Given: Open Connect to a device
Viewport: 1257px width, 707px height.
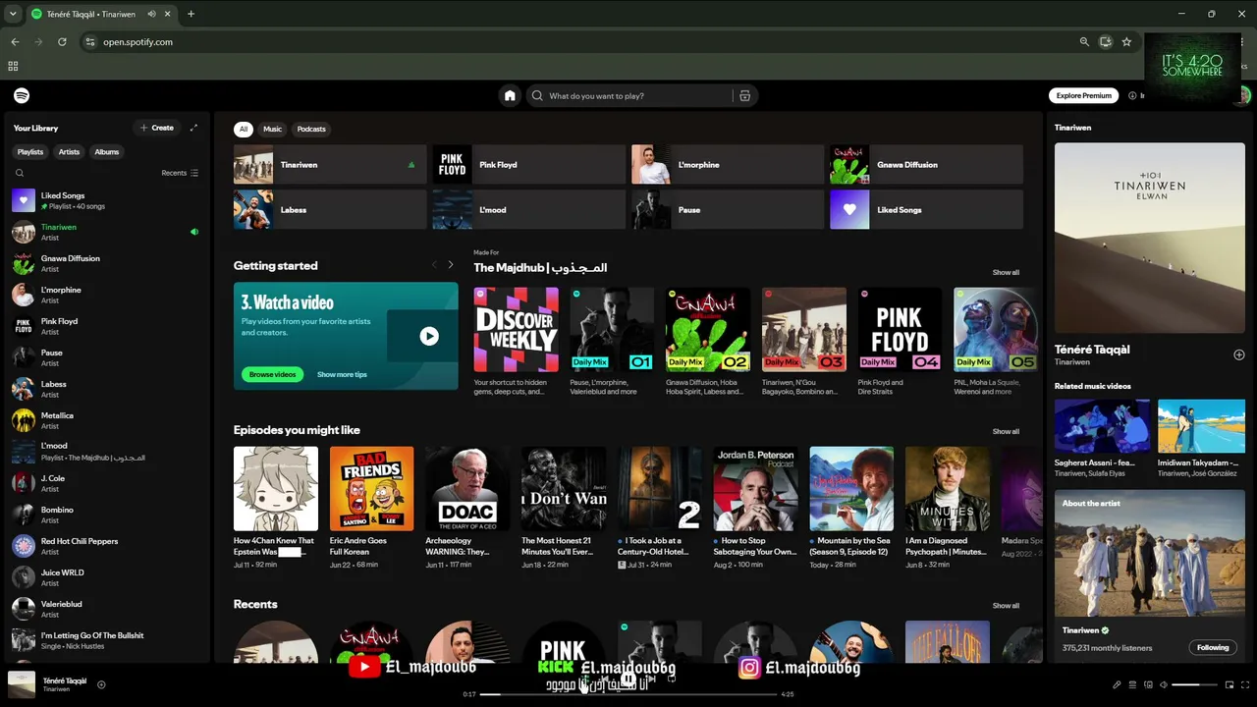Looking at the screenshot, I should [1148, 684].
